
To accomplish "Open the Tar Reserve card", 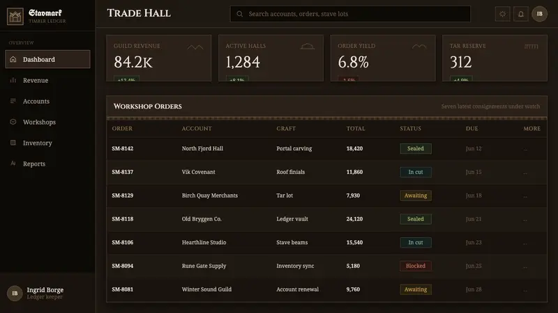I will coord(495,58).
